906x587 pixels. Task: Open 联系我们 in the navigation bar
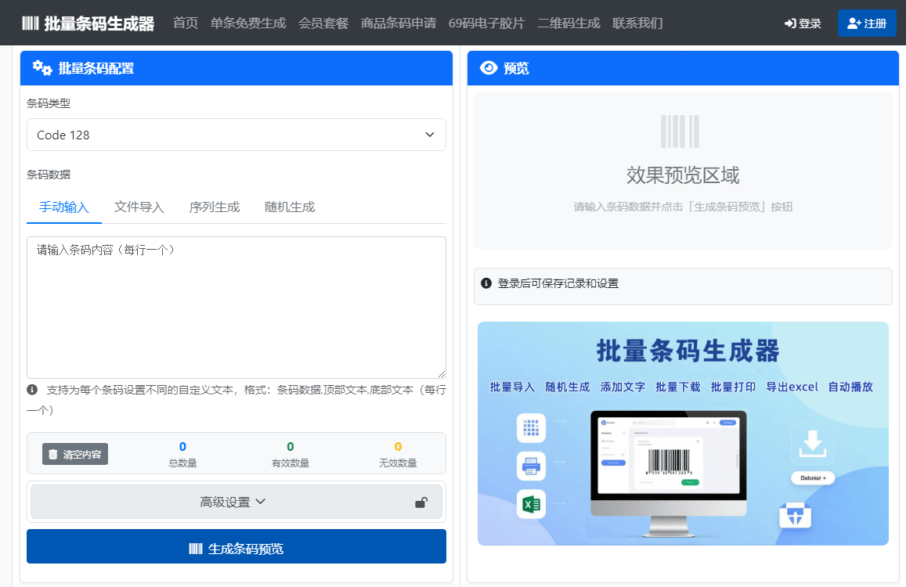click(x=637, y=23)
